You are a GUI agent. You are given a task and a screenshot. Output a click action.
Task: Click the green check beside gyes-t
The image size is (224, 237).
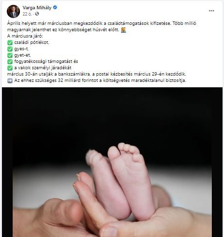pos(10,49)
